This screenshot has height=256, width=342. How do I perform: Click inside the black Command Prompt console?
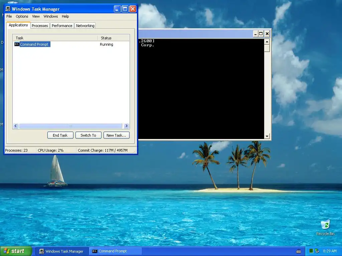tap(201, 89)
